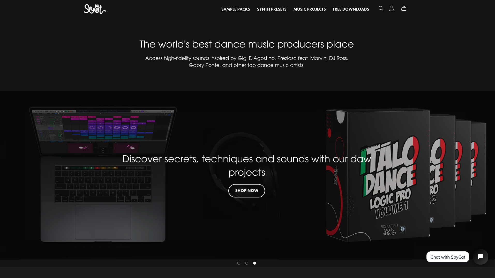Open the shopping bag cart icon
495x278 pixels.
click(x=404, y=9)
